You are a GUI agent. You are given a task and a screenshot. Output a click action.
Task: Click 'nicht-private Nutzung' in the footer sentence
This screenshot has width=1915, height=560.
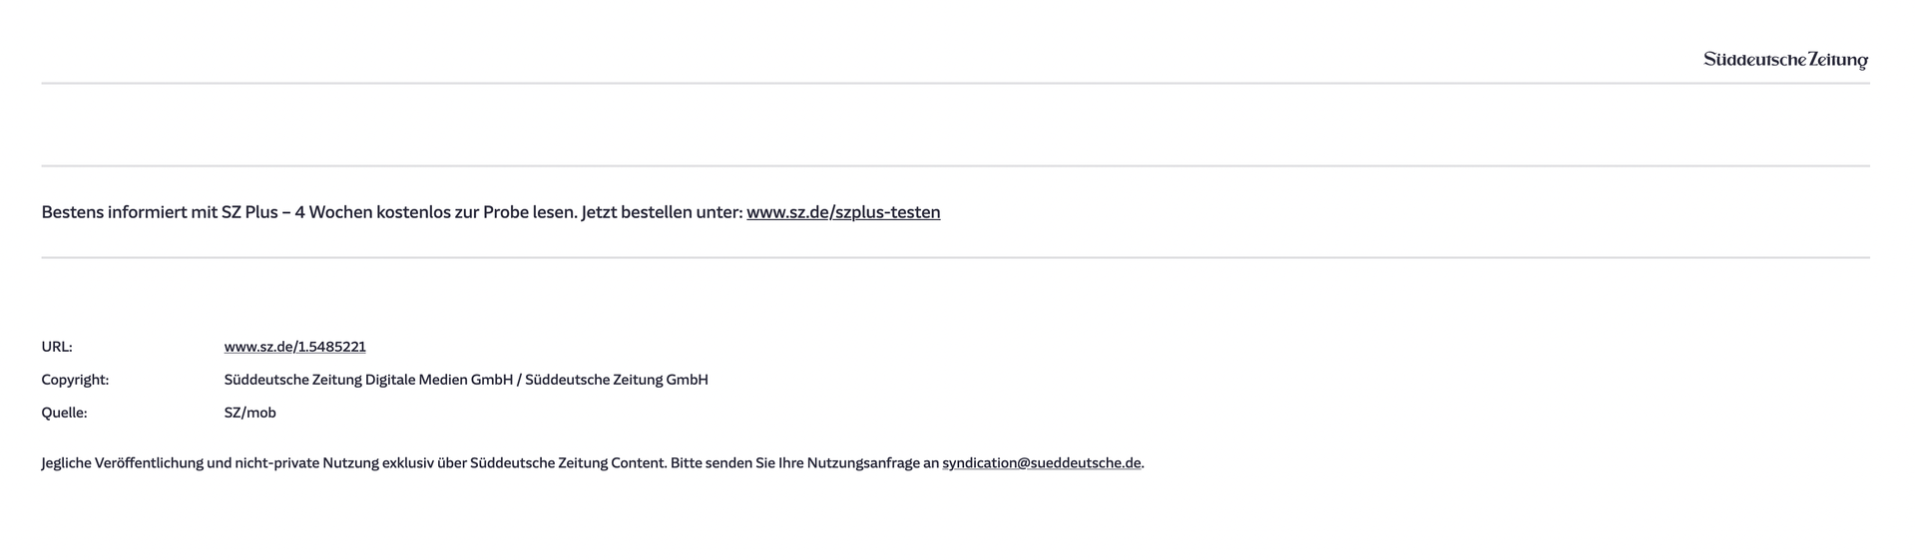305,463
